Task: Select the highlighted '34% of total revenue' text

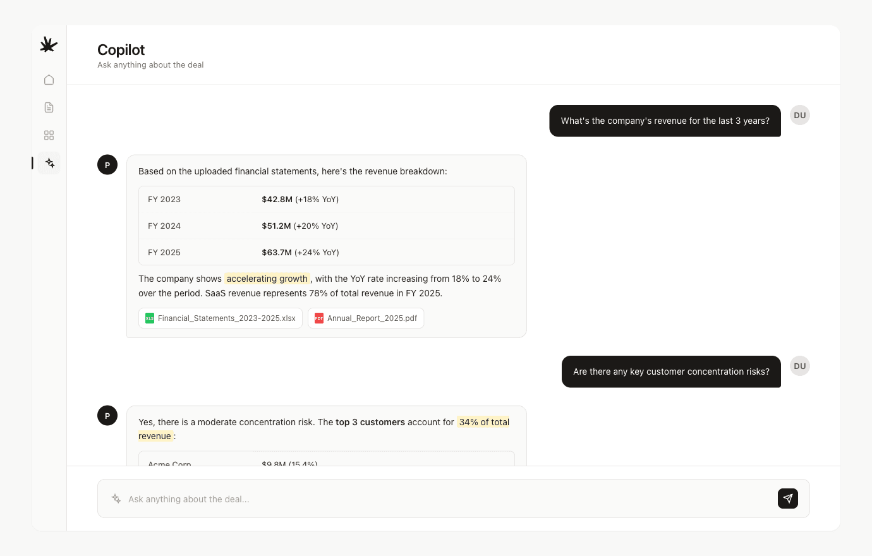Action: tap(483, 421)
